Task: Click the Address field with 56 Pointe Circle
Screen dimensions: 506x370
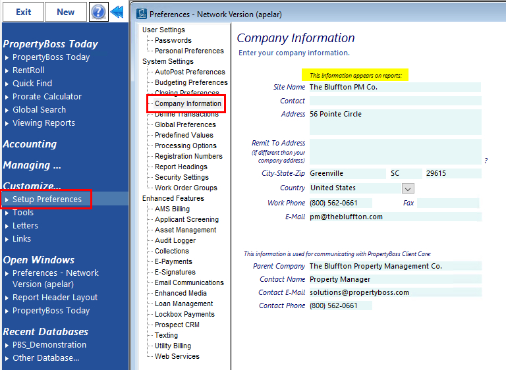Action: (x=395, y=122)
